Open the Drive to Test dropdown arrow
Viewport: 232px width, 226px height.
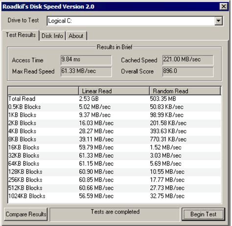218,21
